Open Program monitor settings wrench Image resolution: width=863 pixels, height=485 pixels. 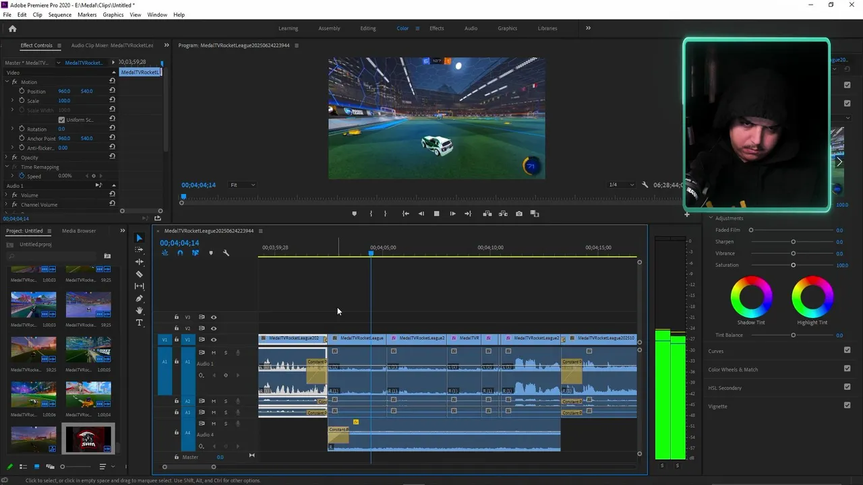point(645,185)
